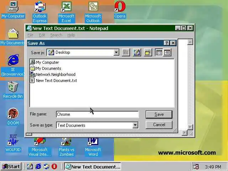Click Notepad's vertical scrollbar down arrow
This screenshot has height=171, width=228.
(x=190, y=127)
